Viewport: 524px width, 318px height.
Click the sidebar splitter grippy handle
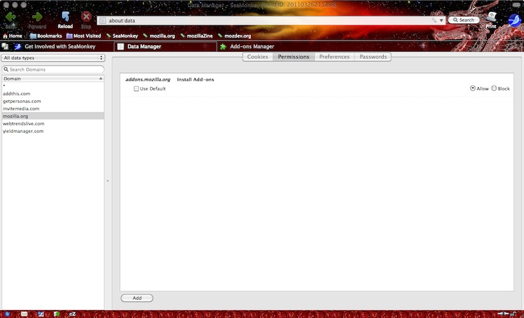pos(107,180)
